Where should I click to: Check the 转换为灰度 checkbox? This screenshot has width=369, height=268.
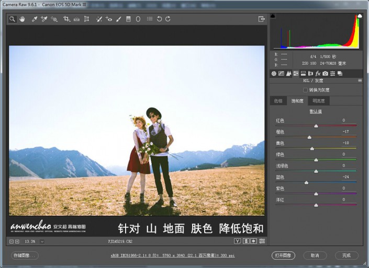(305, 90)
